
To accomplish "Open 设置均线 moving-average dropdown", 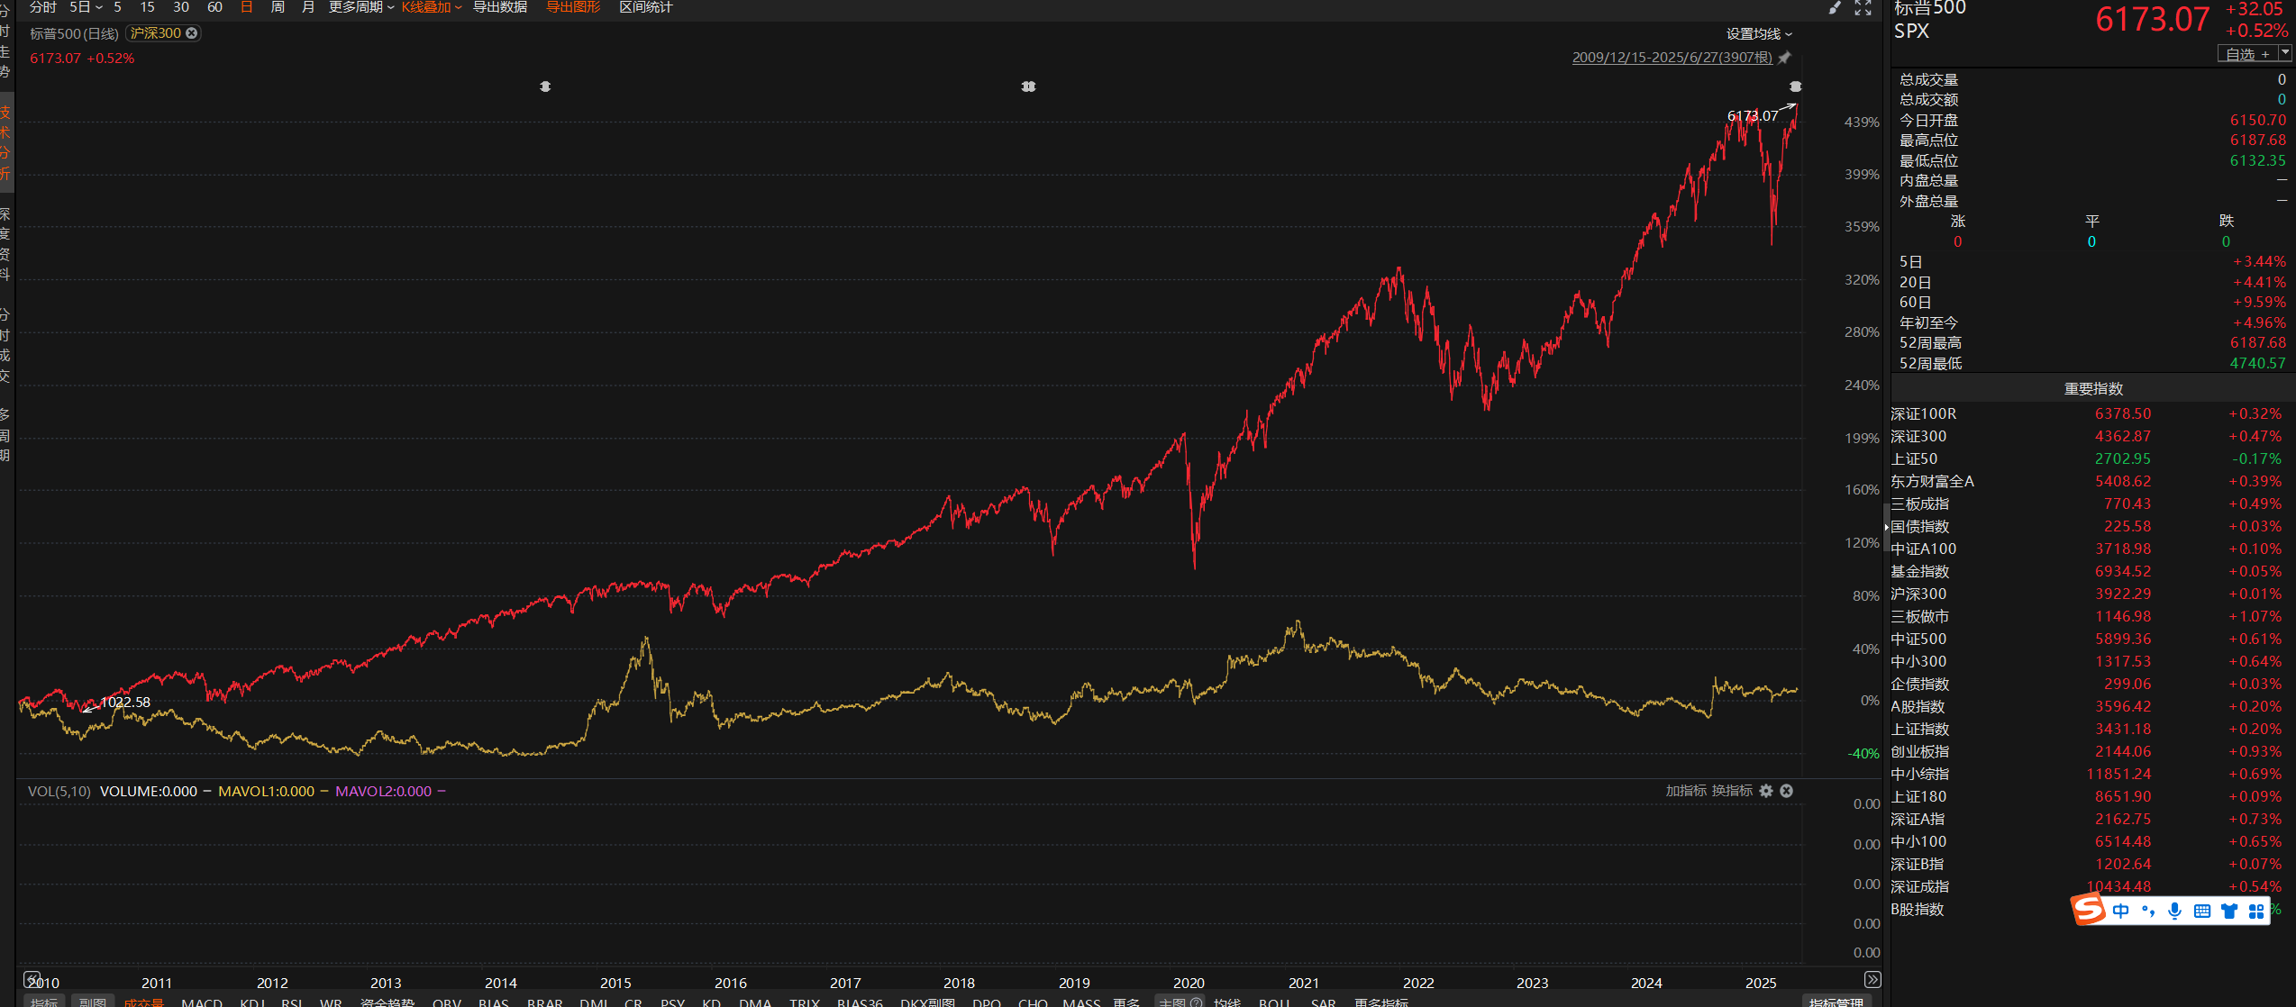I will coord(1758,34).
